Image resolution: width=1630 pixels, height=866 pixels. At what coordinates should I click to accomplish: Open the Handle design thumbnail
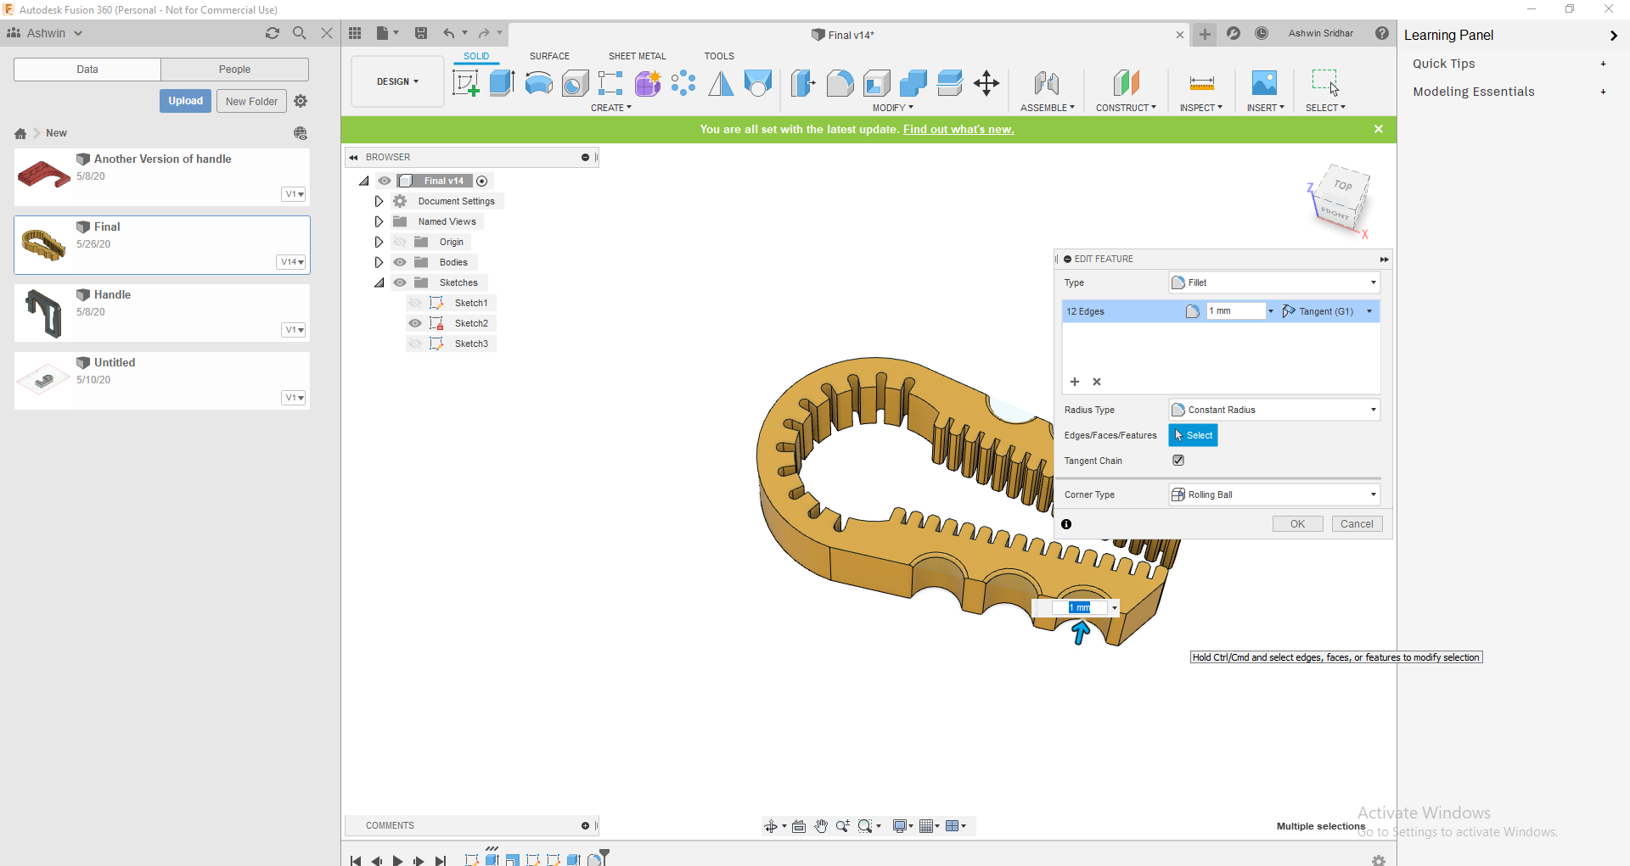[x=44, y=313]
